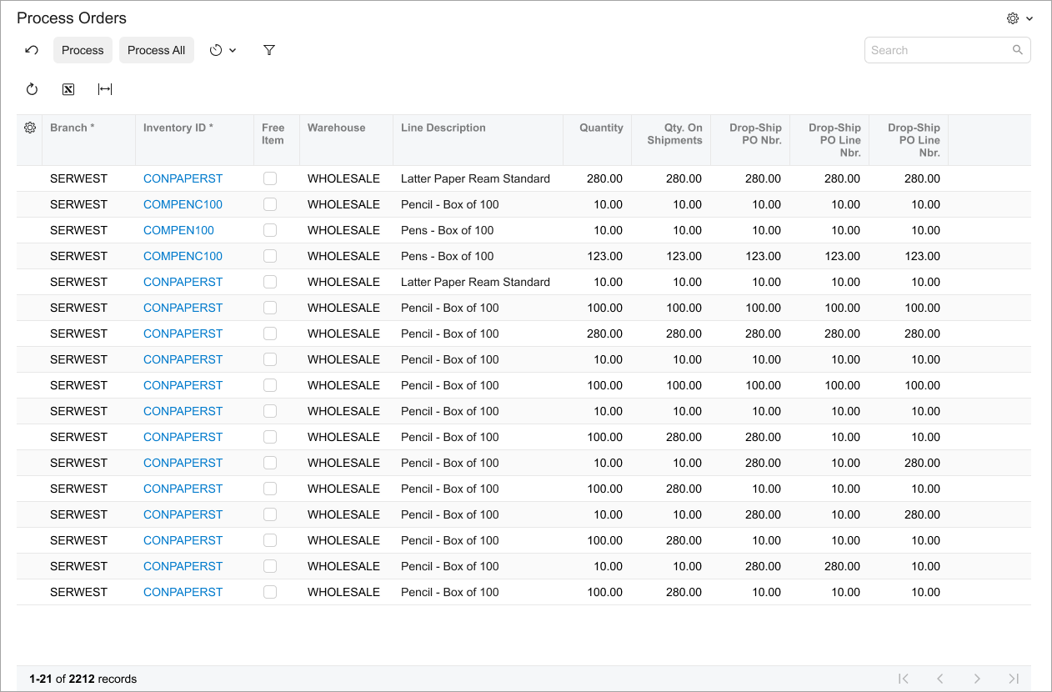Expand the schedule clock dropdown
1052x692 pixels.
pos(223,50)
